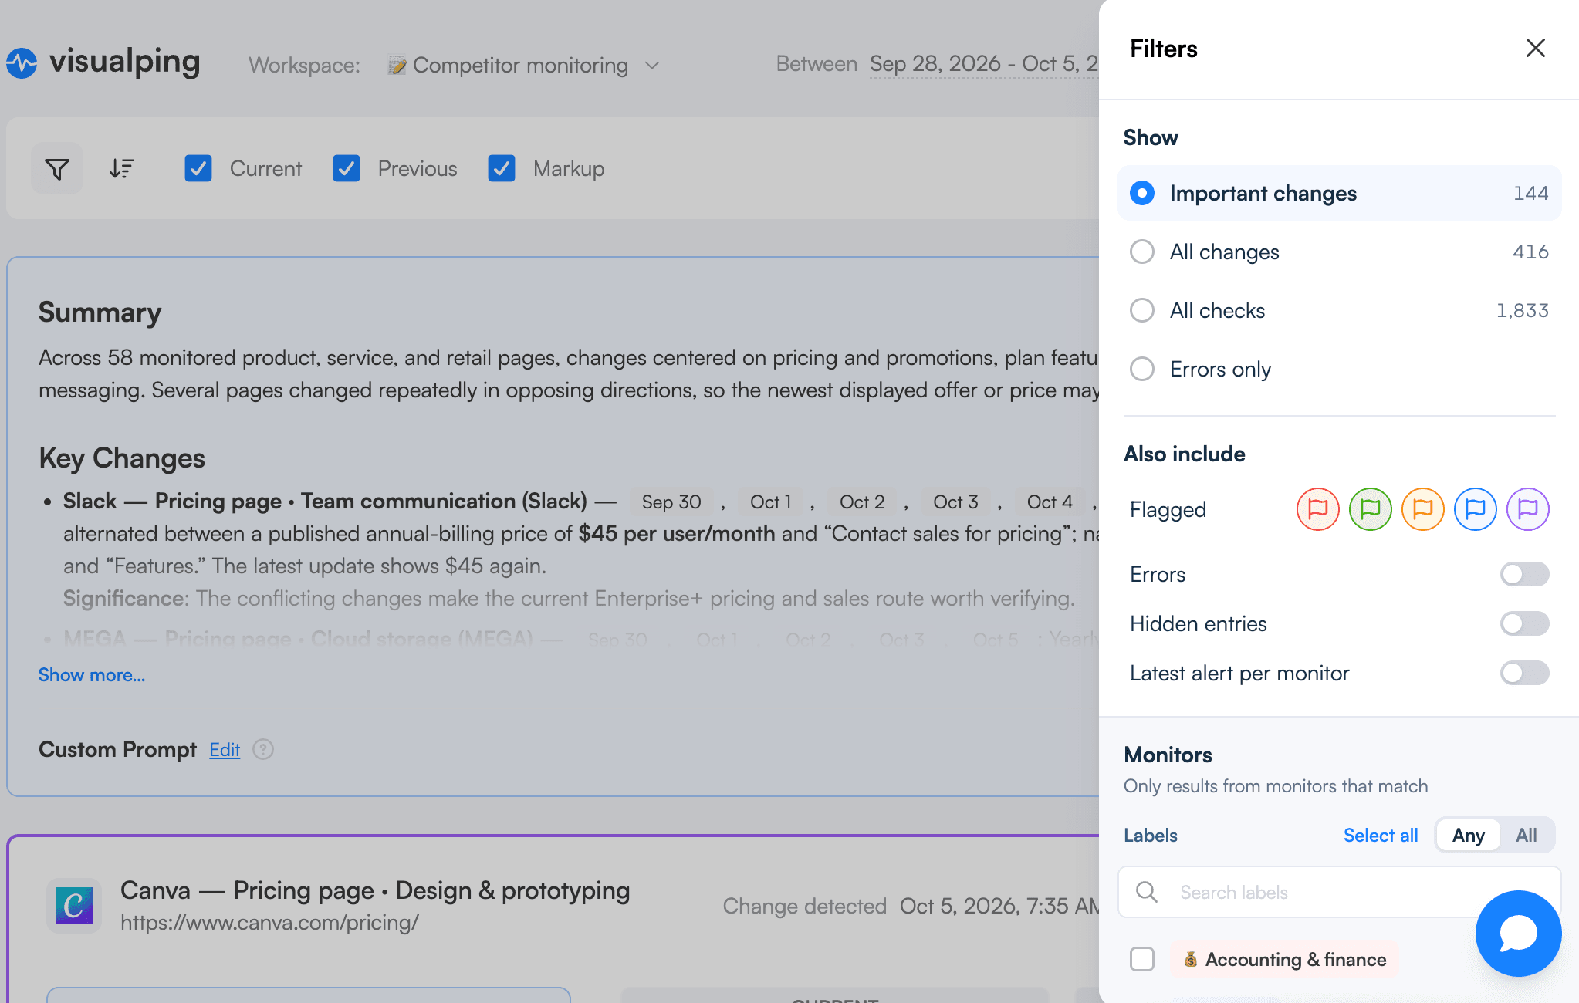The image size is (1579, 1003).
Task: Select the red flag filter
Action: click(1317, 509)
